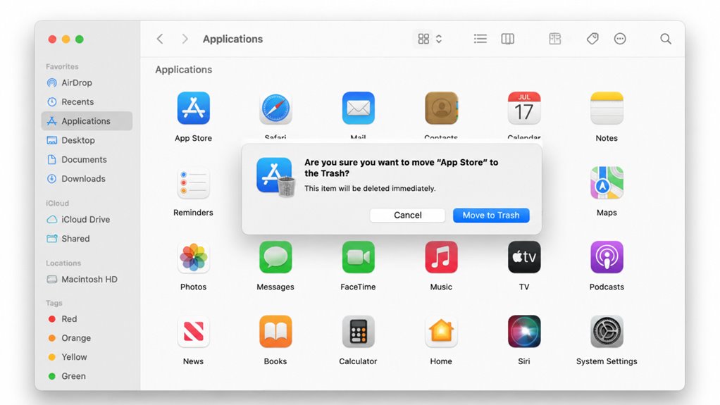The width and height of the screenshot is (720, 405).
Task: Open iCloud Drive in the sidebar
Action: point(87,220)
